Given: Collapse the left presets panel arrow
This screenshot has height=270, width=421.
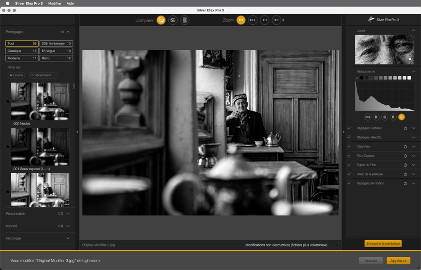Looking at the screenshot, I should [x=77, y=131].
